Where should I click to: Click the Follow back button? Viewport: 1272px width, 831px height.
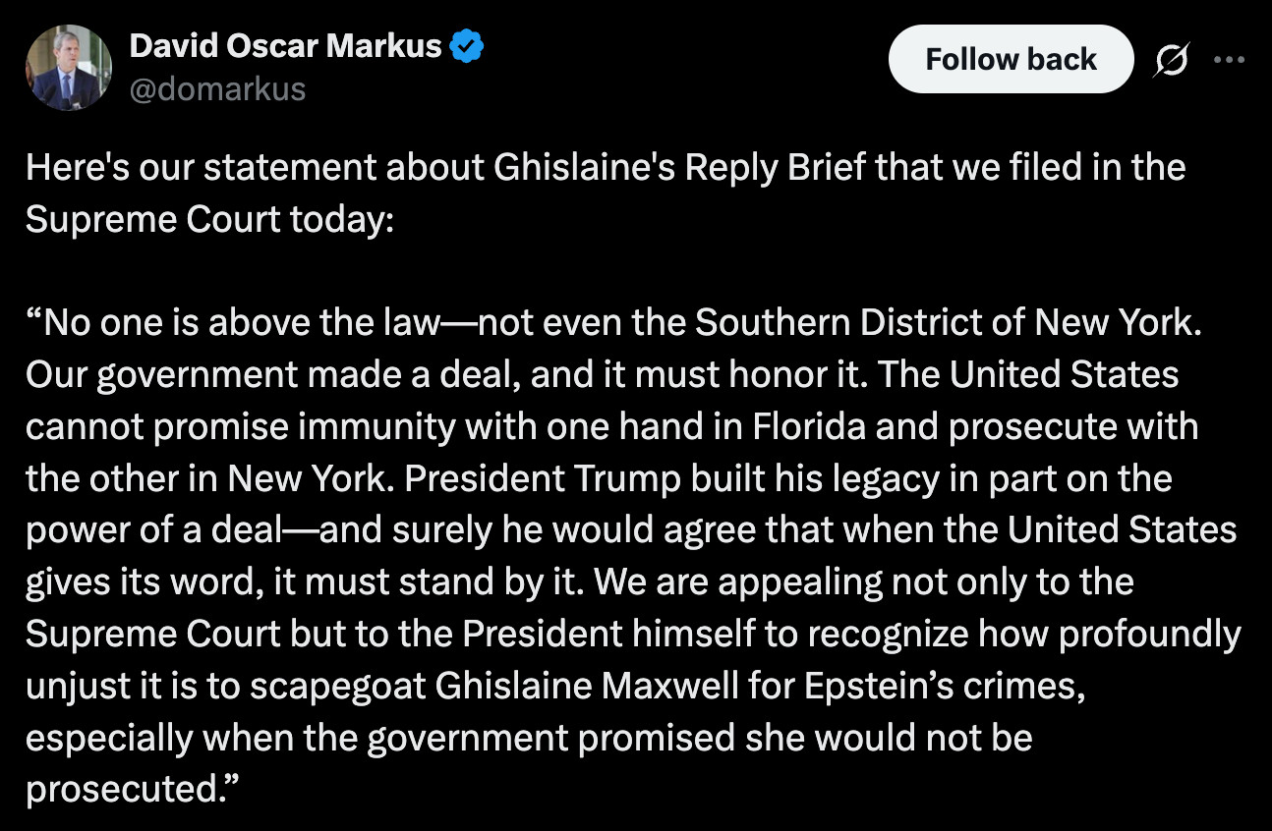(x=1011, y=59)
